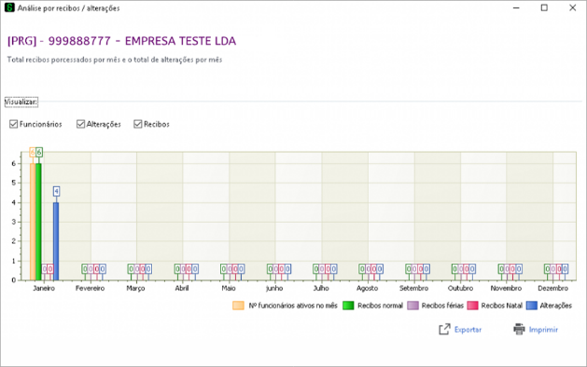This screenshot has width=587, height=367.
Task: Click the Outubro axis label
Action: (x=460, y=288)
